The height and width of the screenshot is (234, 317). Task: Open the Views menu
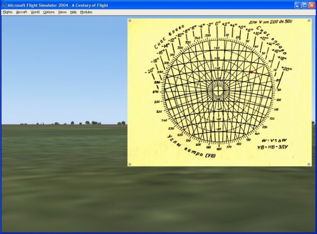click(62, 12)
